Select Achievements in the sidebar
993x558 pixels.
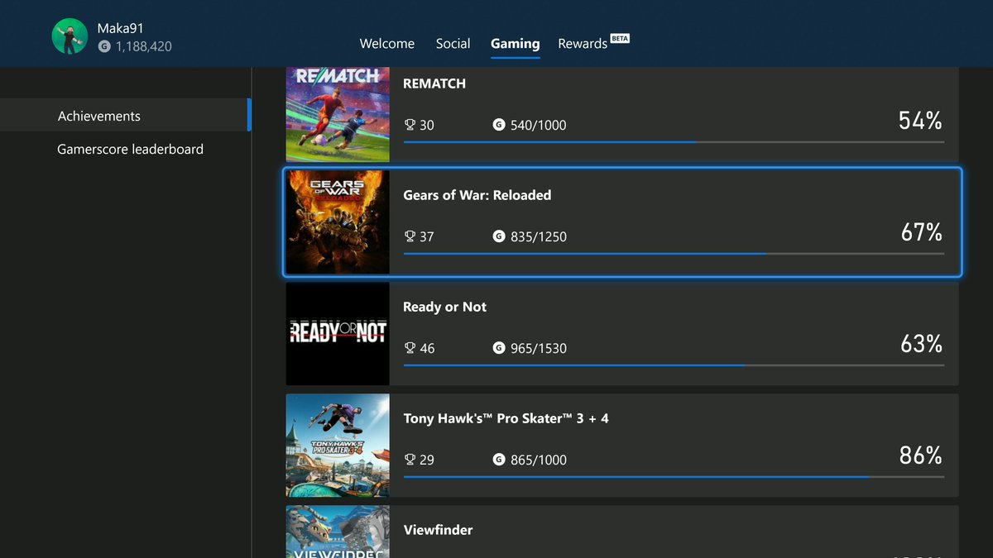tap(124, 116)
